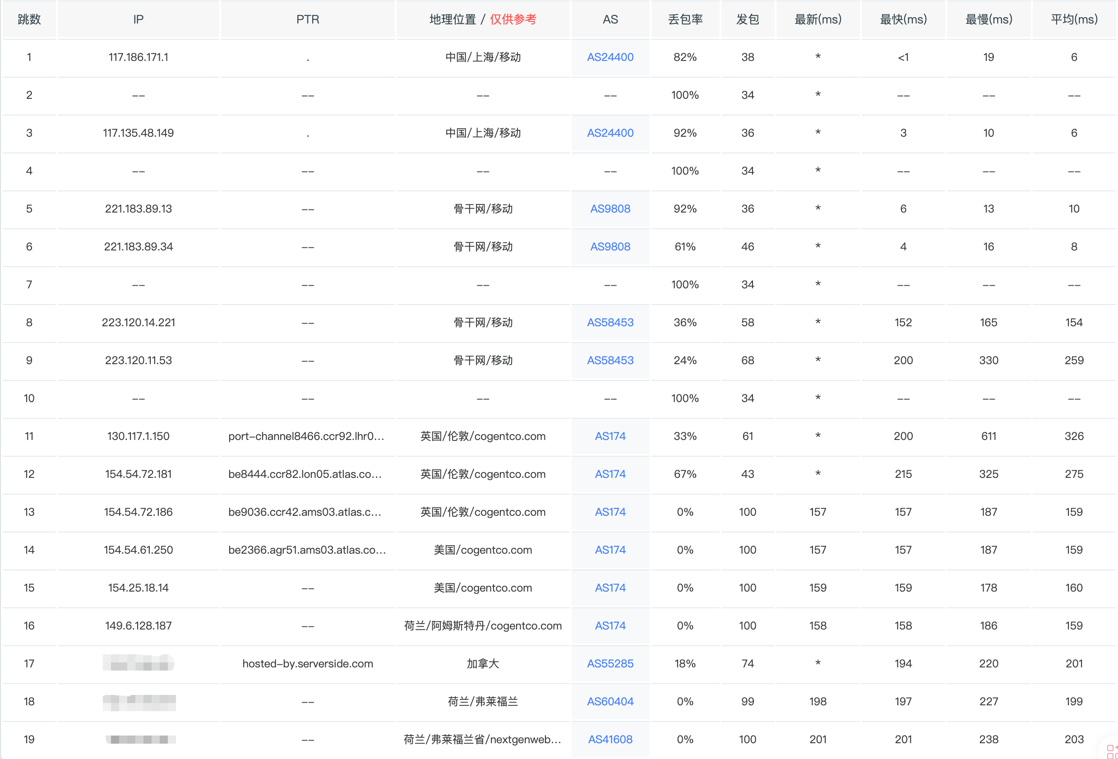Click the 平均(ms) column header
This screenshot has width=1118, height=759.
coord(1074,19)
